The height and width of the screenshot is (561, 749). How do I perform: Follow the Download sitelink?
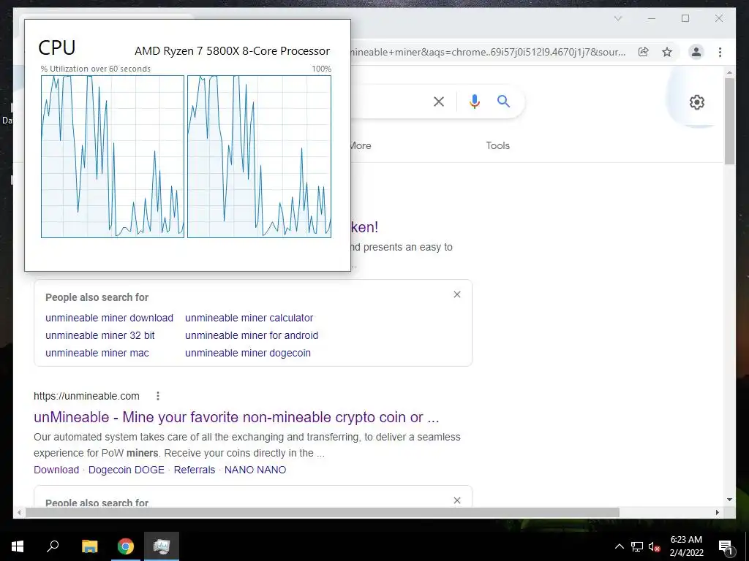[56, 470]
